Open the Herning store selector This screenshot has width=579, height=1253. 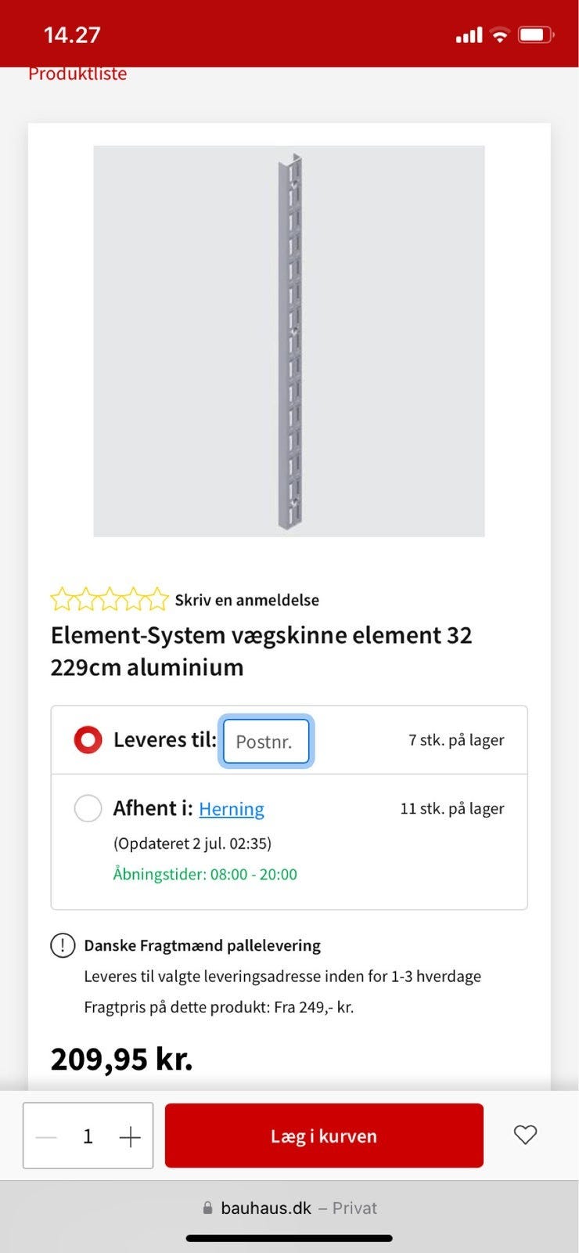[x=232, y=808]
